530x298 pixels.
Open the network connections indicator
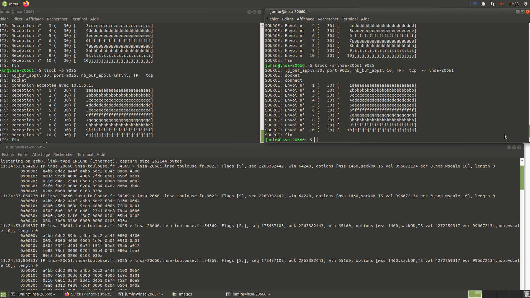point(493,4)
